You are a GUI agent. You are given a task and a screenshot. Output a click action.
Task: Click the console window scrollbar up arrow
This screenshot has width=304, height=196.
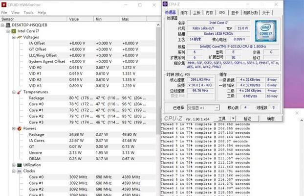[302, 121]
